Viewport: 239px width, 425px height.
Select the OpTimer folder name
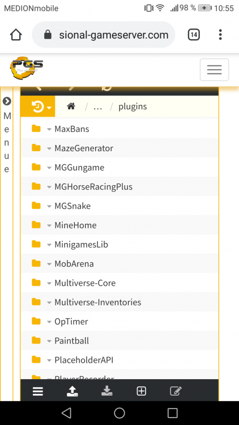pos(71,322)
